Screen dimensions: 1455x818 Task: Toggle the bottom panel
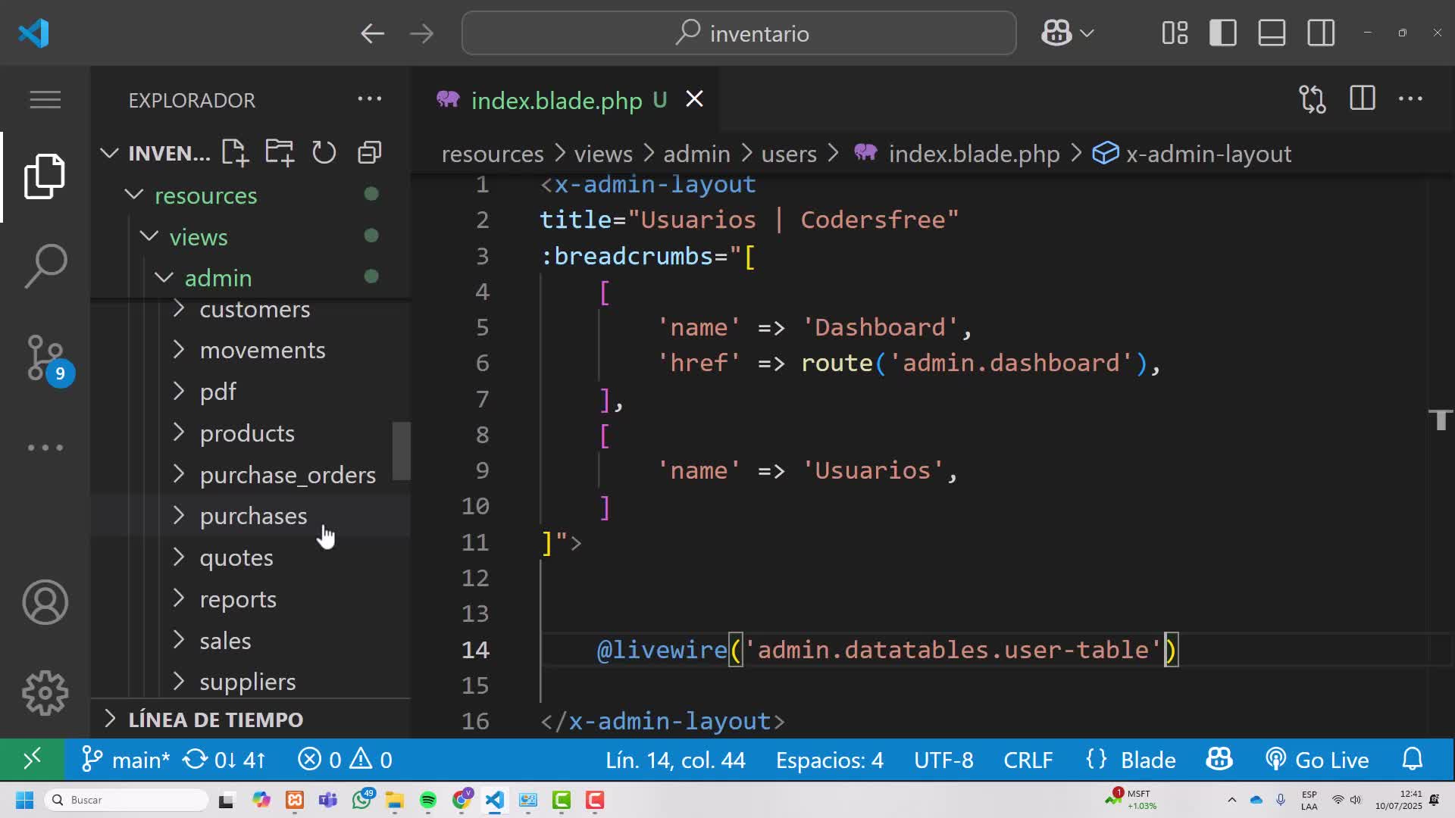coord(1272,33)
